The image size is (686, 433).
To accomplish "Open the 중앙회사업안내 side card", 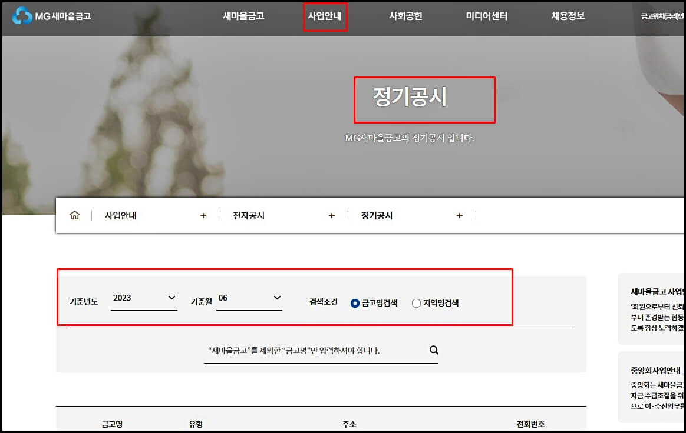I will pyautogui.click(x=651, y=387).
